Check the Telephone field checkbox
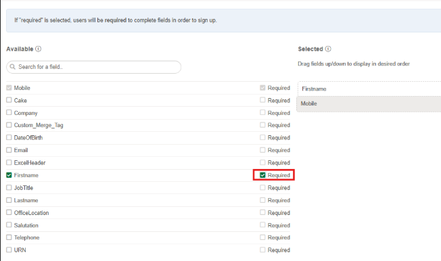 [9, 237]
